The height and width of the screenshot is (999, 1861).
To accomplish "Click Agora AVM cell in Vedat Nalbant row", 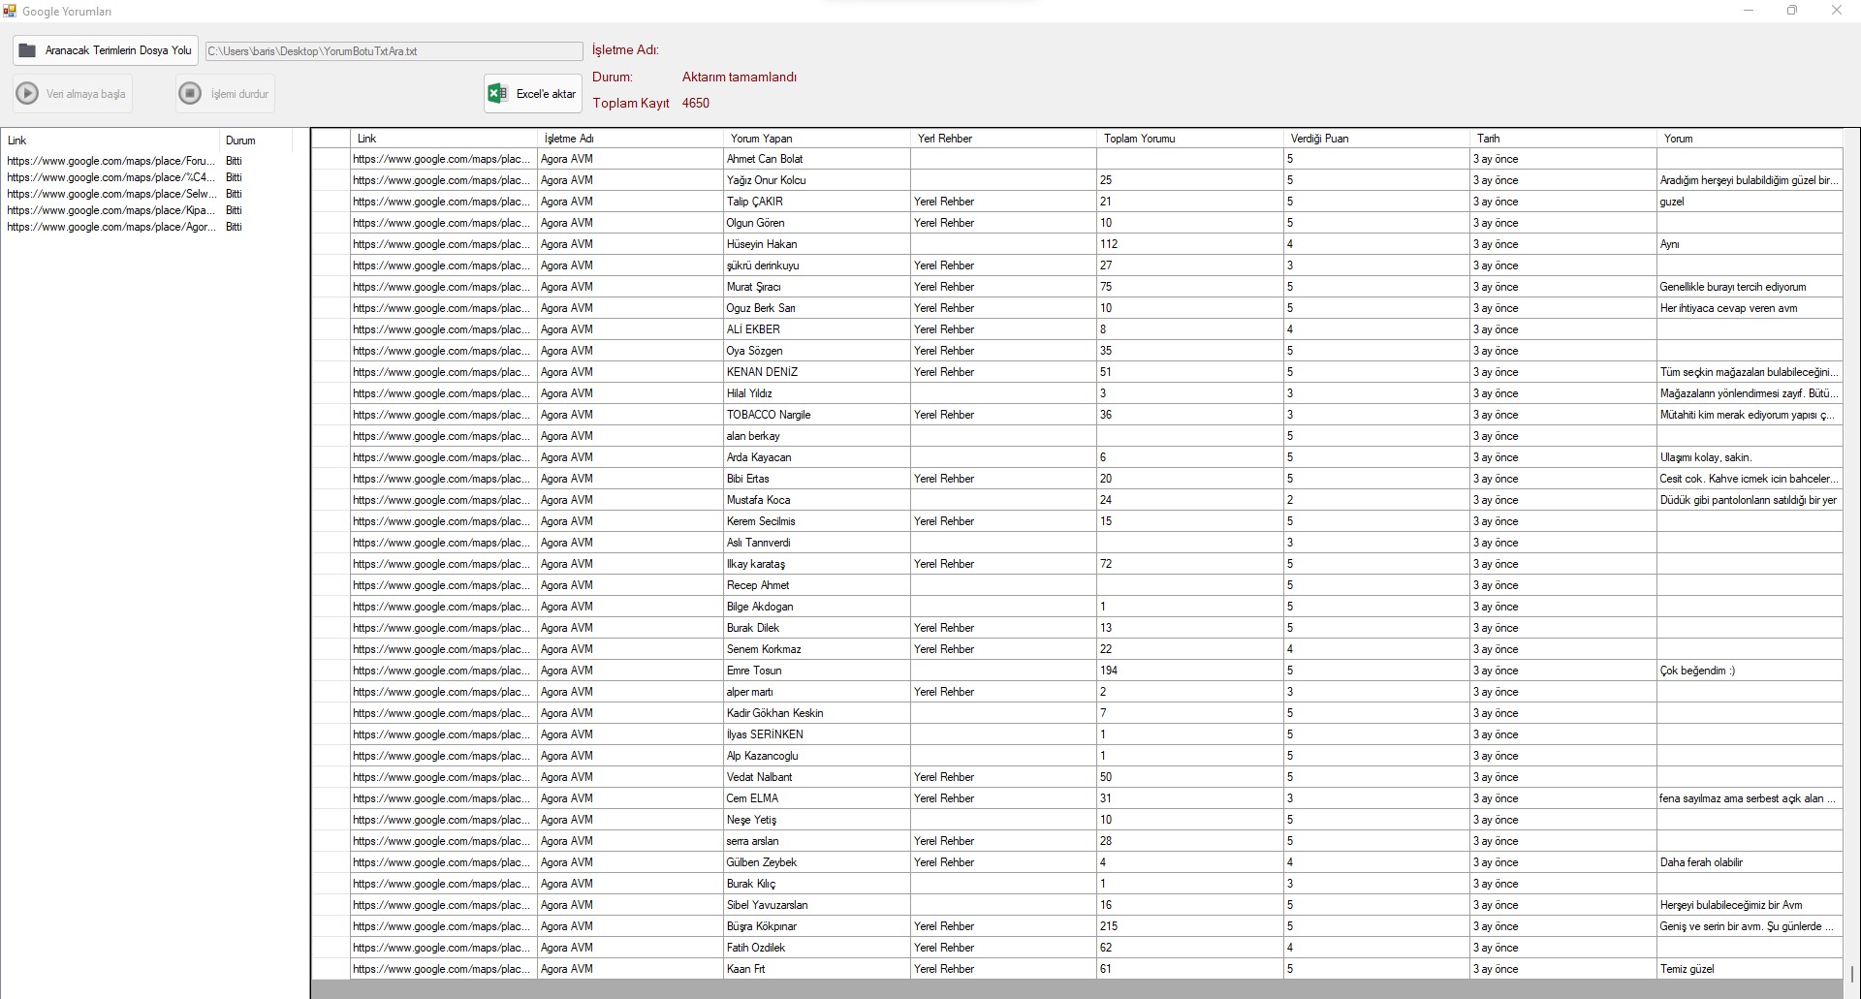I will [630, 777].
